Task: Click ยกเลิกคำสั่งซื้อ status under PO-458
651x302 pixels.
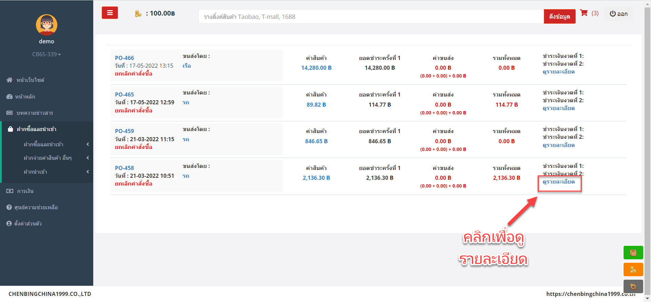Action: click(134, 184)
